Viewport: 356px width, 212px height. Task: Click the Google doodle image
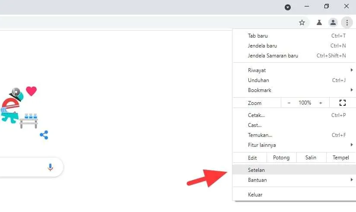(19, 108)
